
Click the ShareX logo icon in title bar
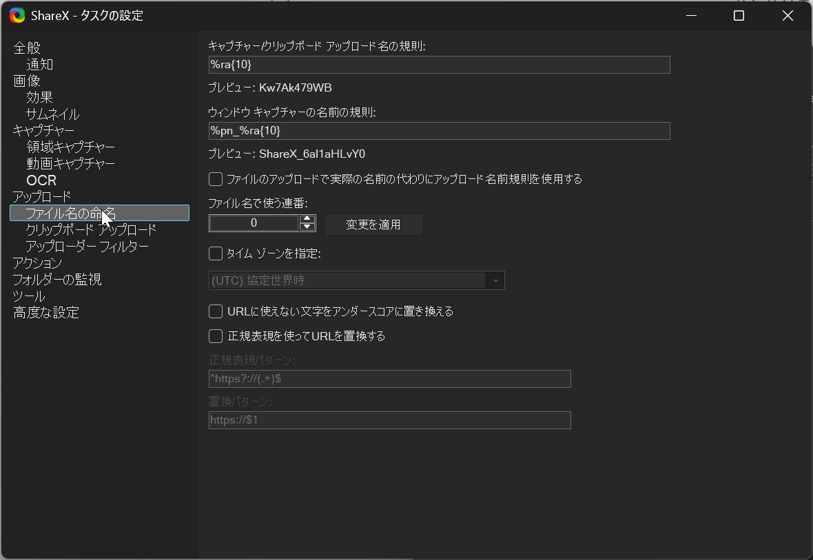point(17,15)
